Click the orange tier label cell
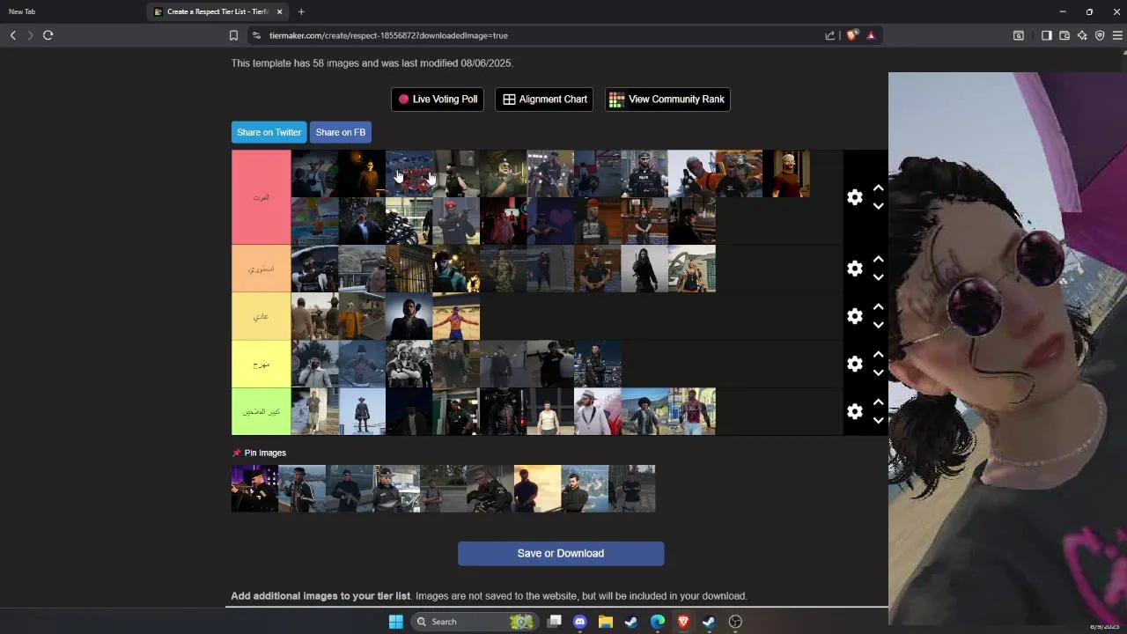The image size is (1127, 634). (x=261, y=269)
